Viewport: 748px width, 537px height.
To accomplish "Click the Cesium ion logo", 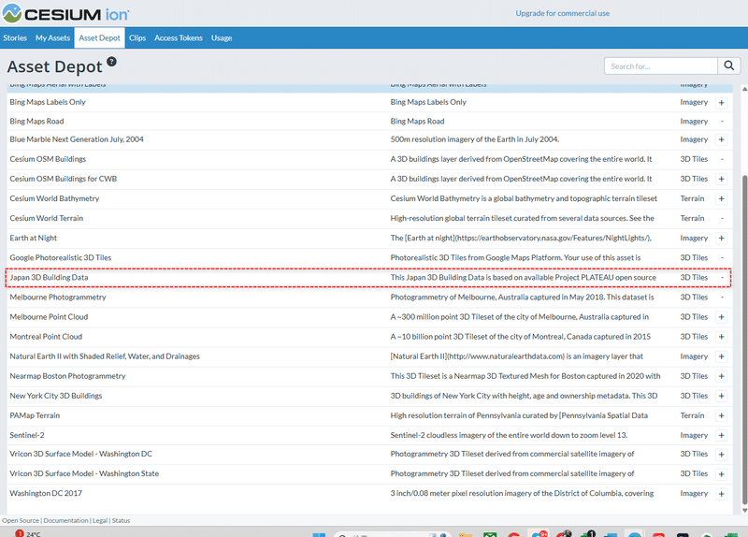I will point(65,13).
